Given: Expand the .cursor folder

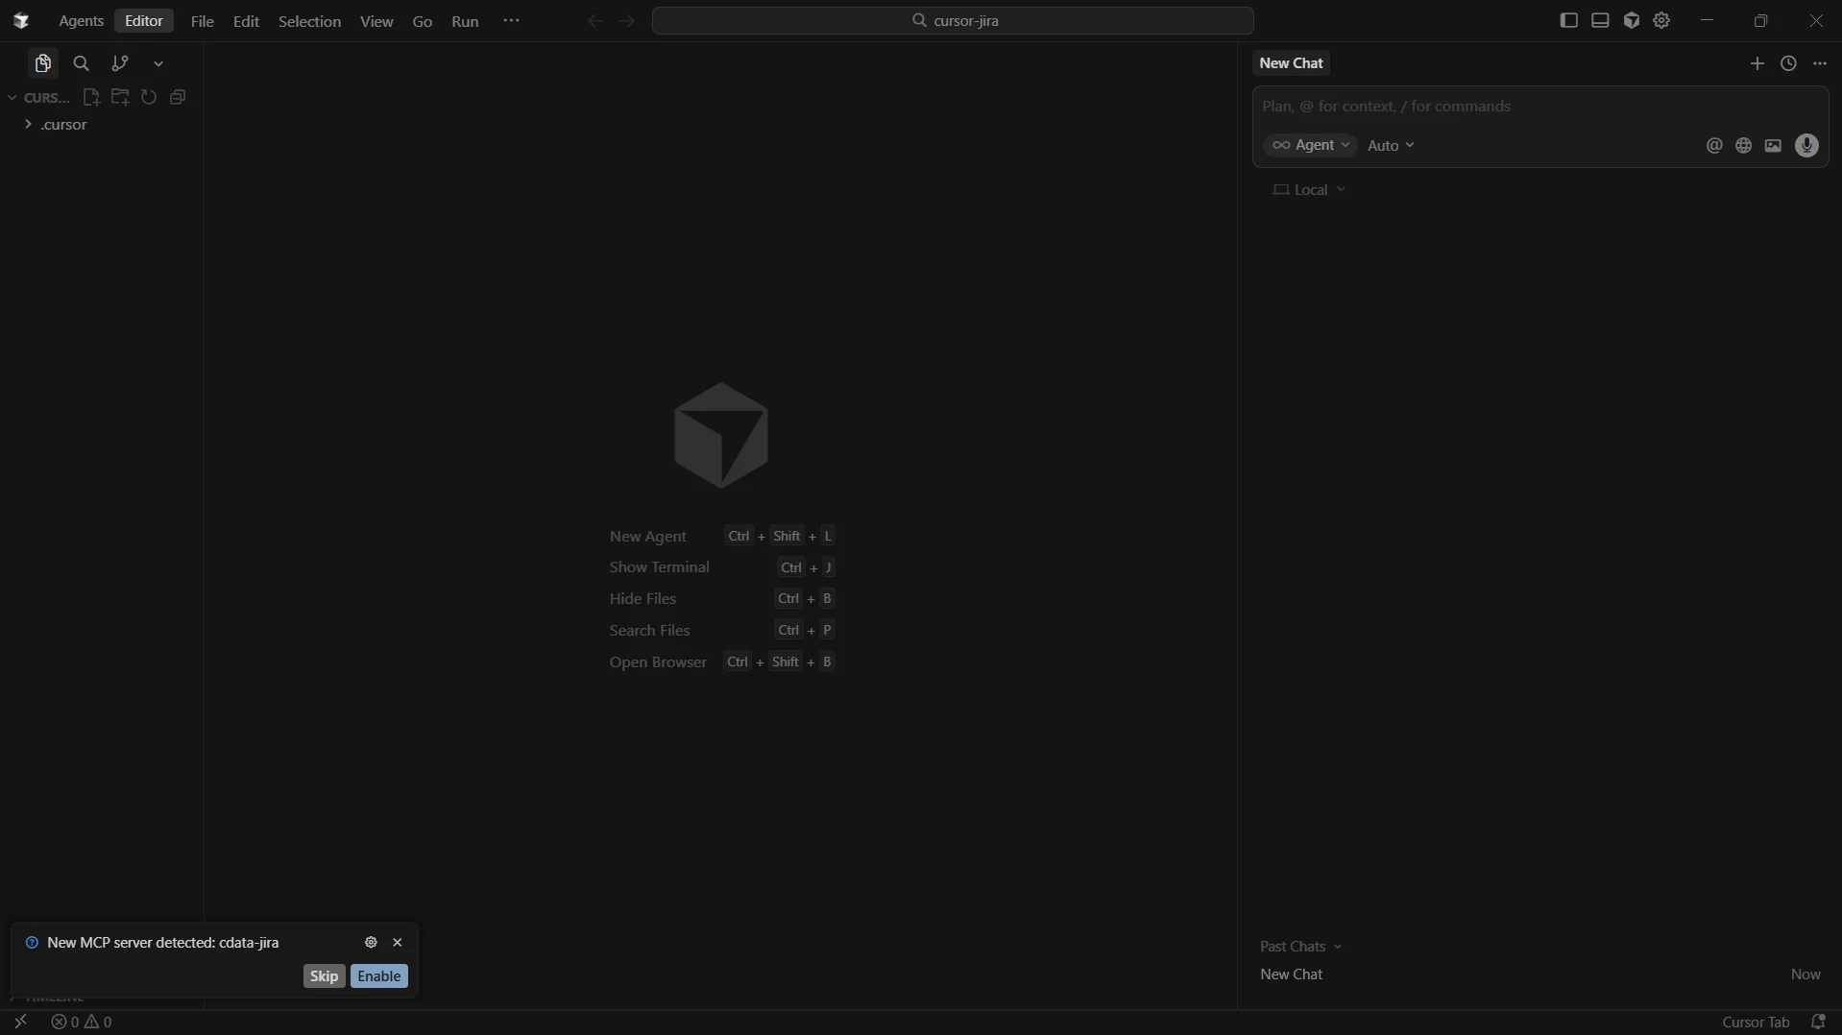Looking at the screenshot, I should pos(63,125).
